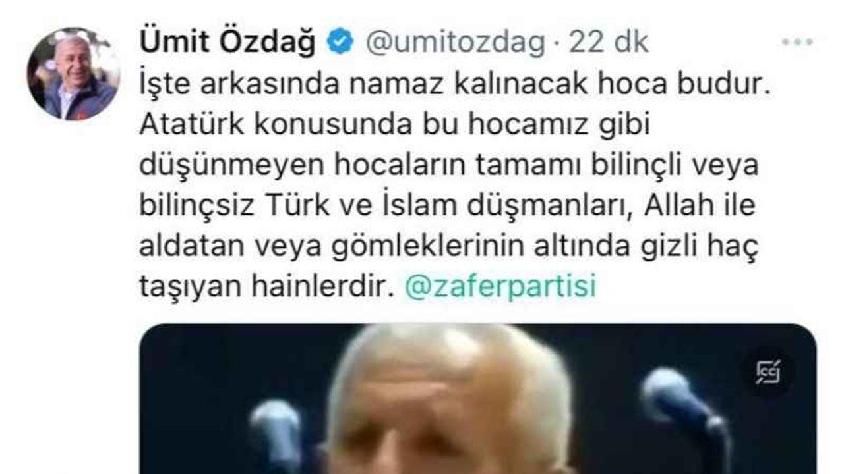Click the first tweet line starting with İşte
The height and width of the screenshot is (474, 844).
[x=454, y=86]
